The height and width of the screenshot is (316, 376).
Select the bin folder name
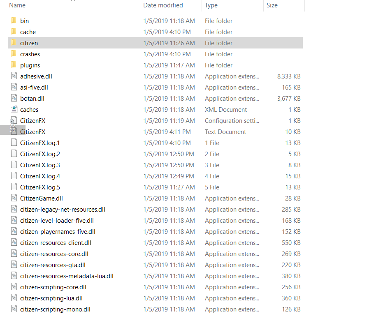pos(24,21)
